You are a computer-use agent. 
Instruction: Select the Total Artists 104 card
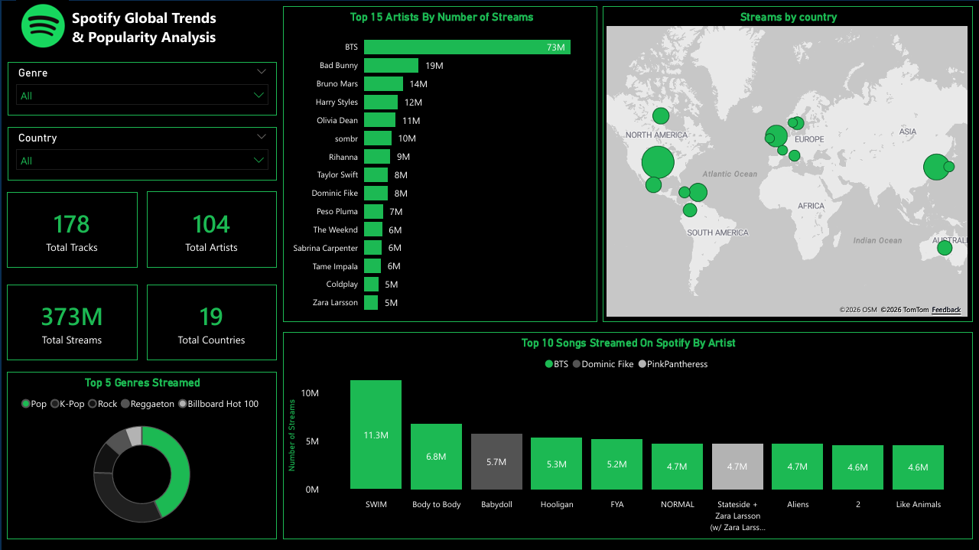pyautogui.click(x=211, y=229)
